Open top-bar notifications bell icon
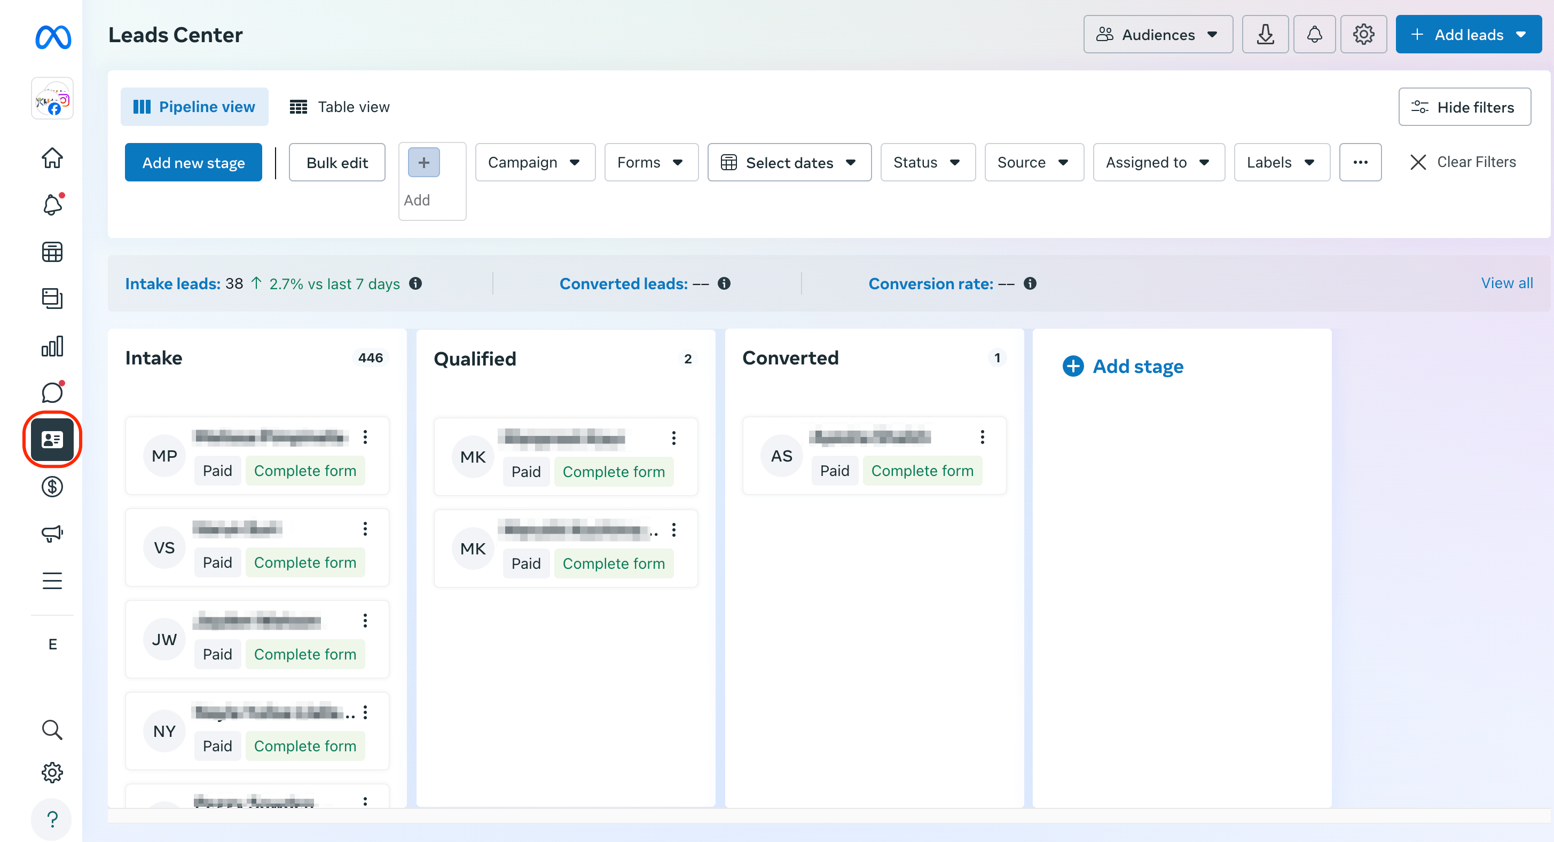 (x=1315, y=34)
